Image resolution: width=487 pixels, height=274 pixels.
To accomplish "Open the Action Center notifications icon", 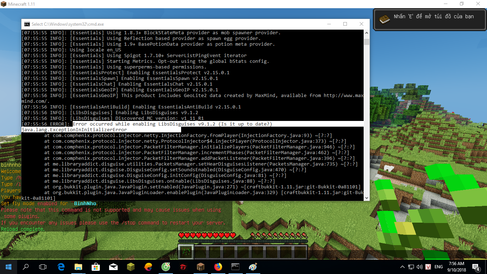I will point(476,267).
